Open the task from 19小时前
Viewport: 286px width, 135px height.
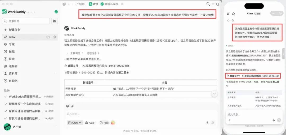coord(30,118)
